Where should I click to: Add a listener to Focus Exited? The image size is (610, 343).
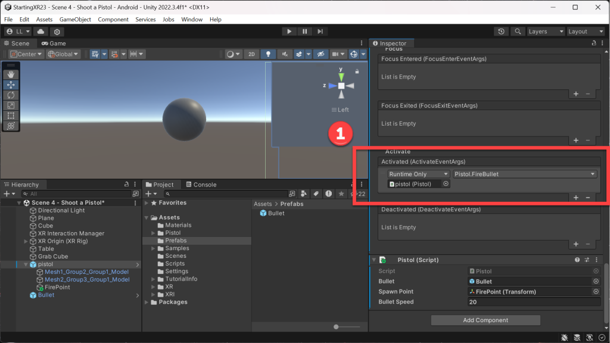click(x=576, y=140)
